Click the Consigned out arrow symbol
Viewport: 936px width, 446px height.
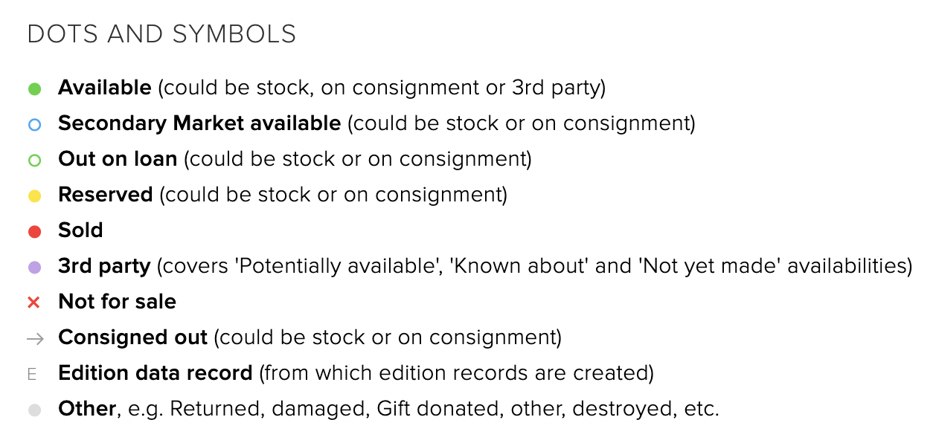[x=35, y=339]
